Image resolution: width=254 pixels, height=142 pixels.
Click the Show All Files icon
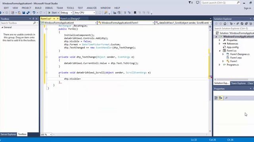(251, 24)
